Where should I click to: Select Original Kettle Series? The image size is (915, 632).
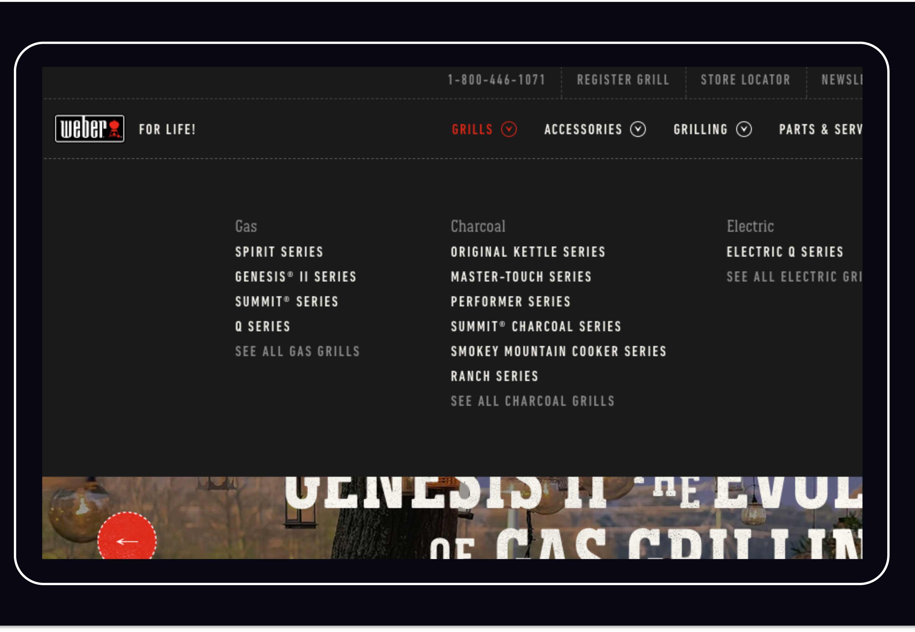[528, 253]
